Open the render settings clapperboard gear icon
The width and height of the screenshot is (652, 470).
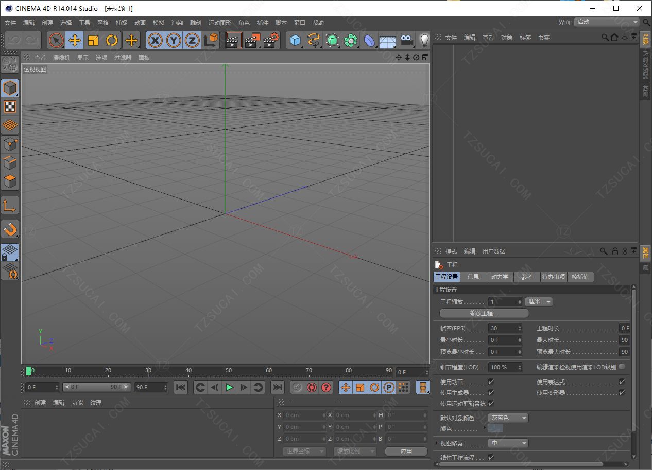click(x=271, y=40)
